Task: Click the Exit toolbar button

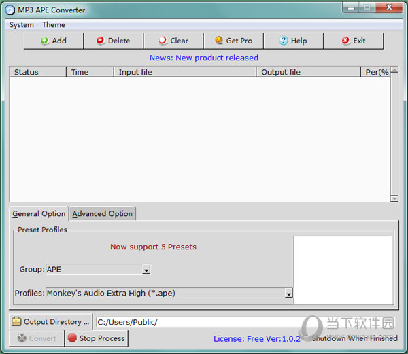Action: (x=354, y=41)
